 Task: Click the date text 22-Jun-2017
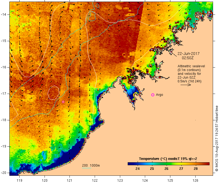click(x=188, y=54)
